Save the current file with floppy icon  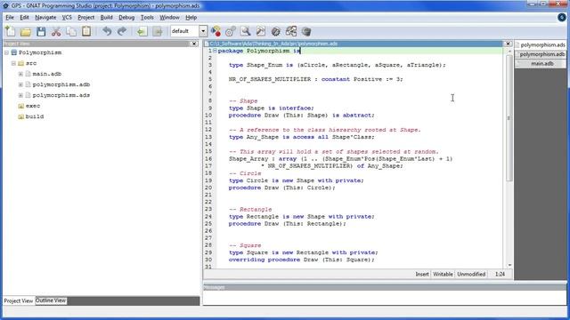click(x=41, y=32)
